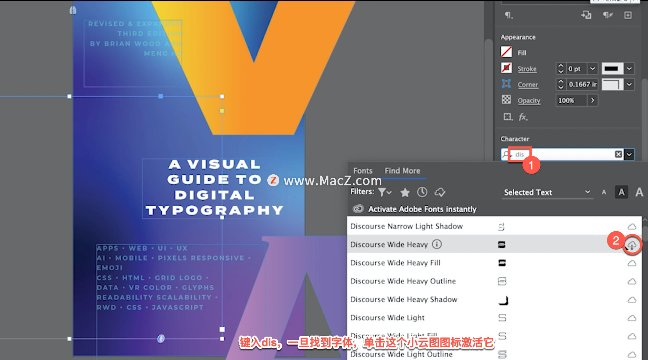
Task: Open the Stroke options link
Action: (527, 69)
